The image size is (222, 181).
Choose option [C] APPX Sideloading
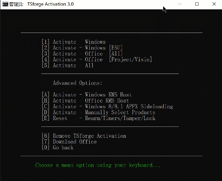pyautogui.click(x=107, y=106)
